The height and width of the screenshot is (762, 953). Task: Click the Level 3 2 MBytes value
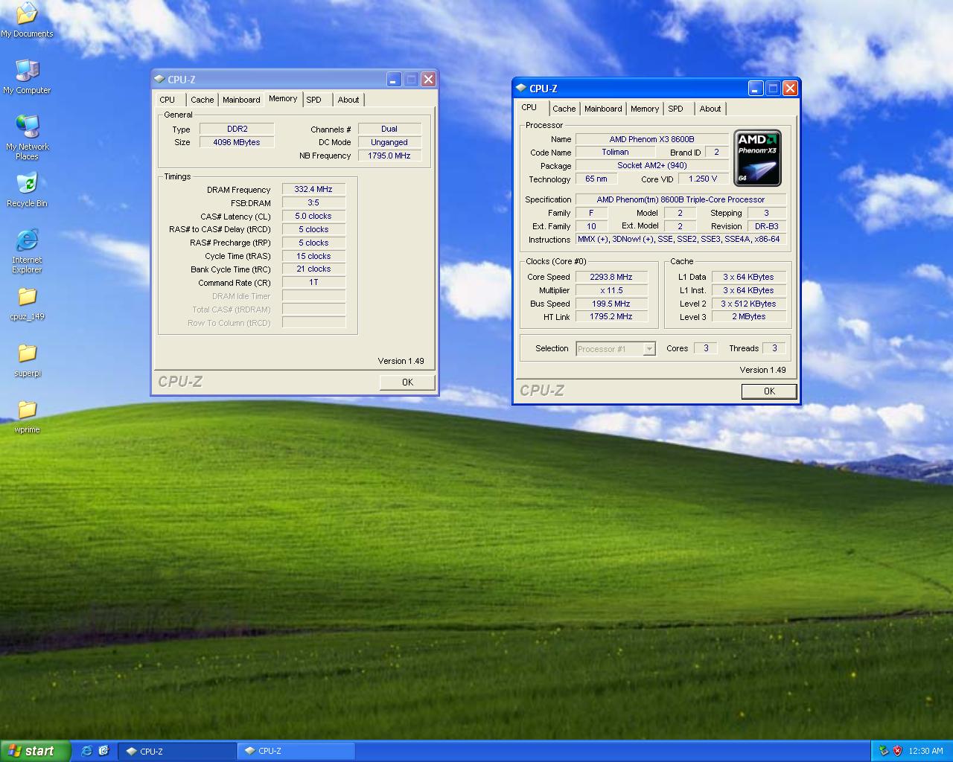pos(748,316)
